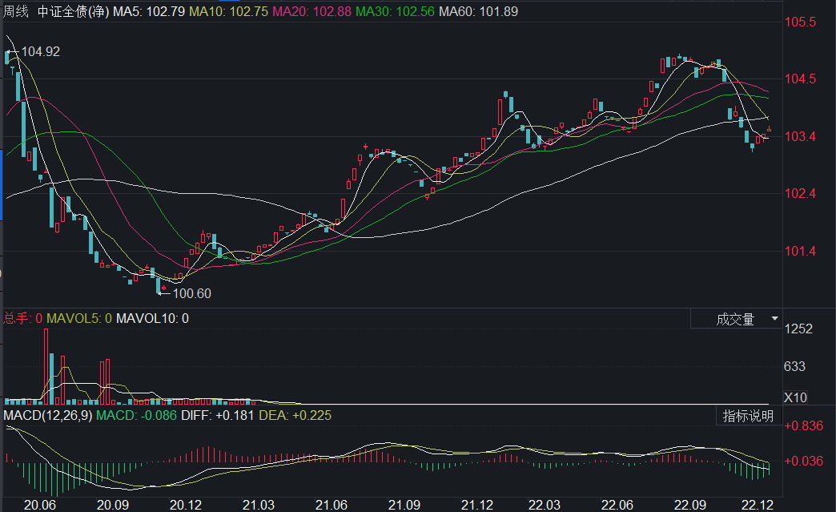Click the 21.06 date on time axis
836x512 pixels.
[x=332, y=505]
